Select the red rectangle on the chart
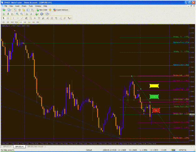The height and width of the screenshot is (152, 196). click(x=156, y=110)
